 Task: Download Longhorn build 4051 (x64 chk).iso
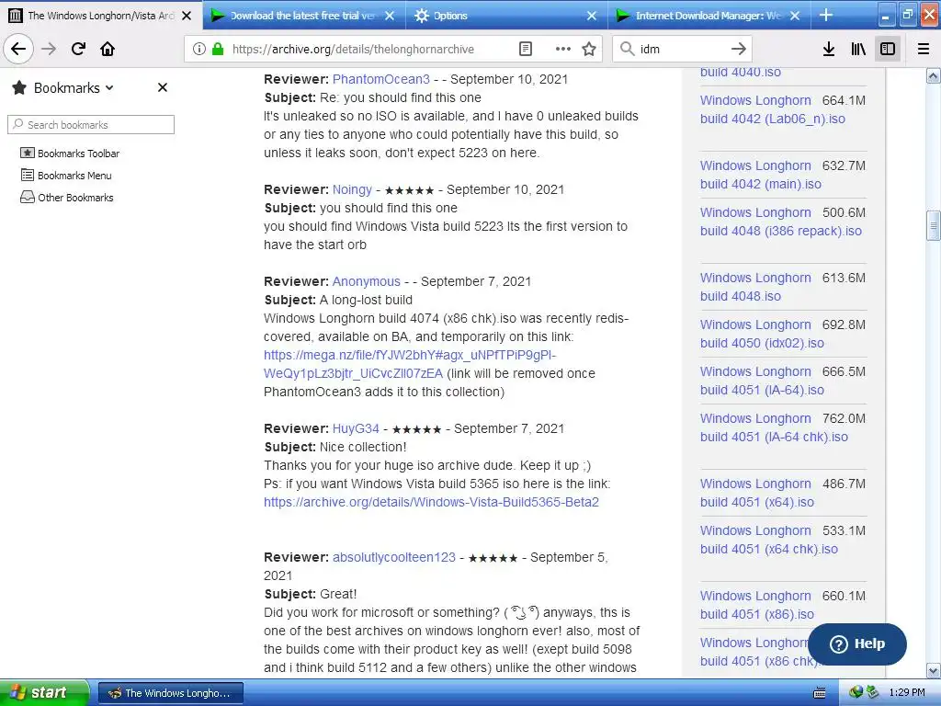769,540
